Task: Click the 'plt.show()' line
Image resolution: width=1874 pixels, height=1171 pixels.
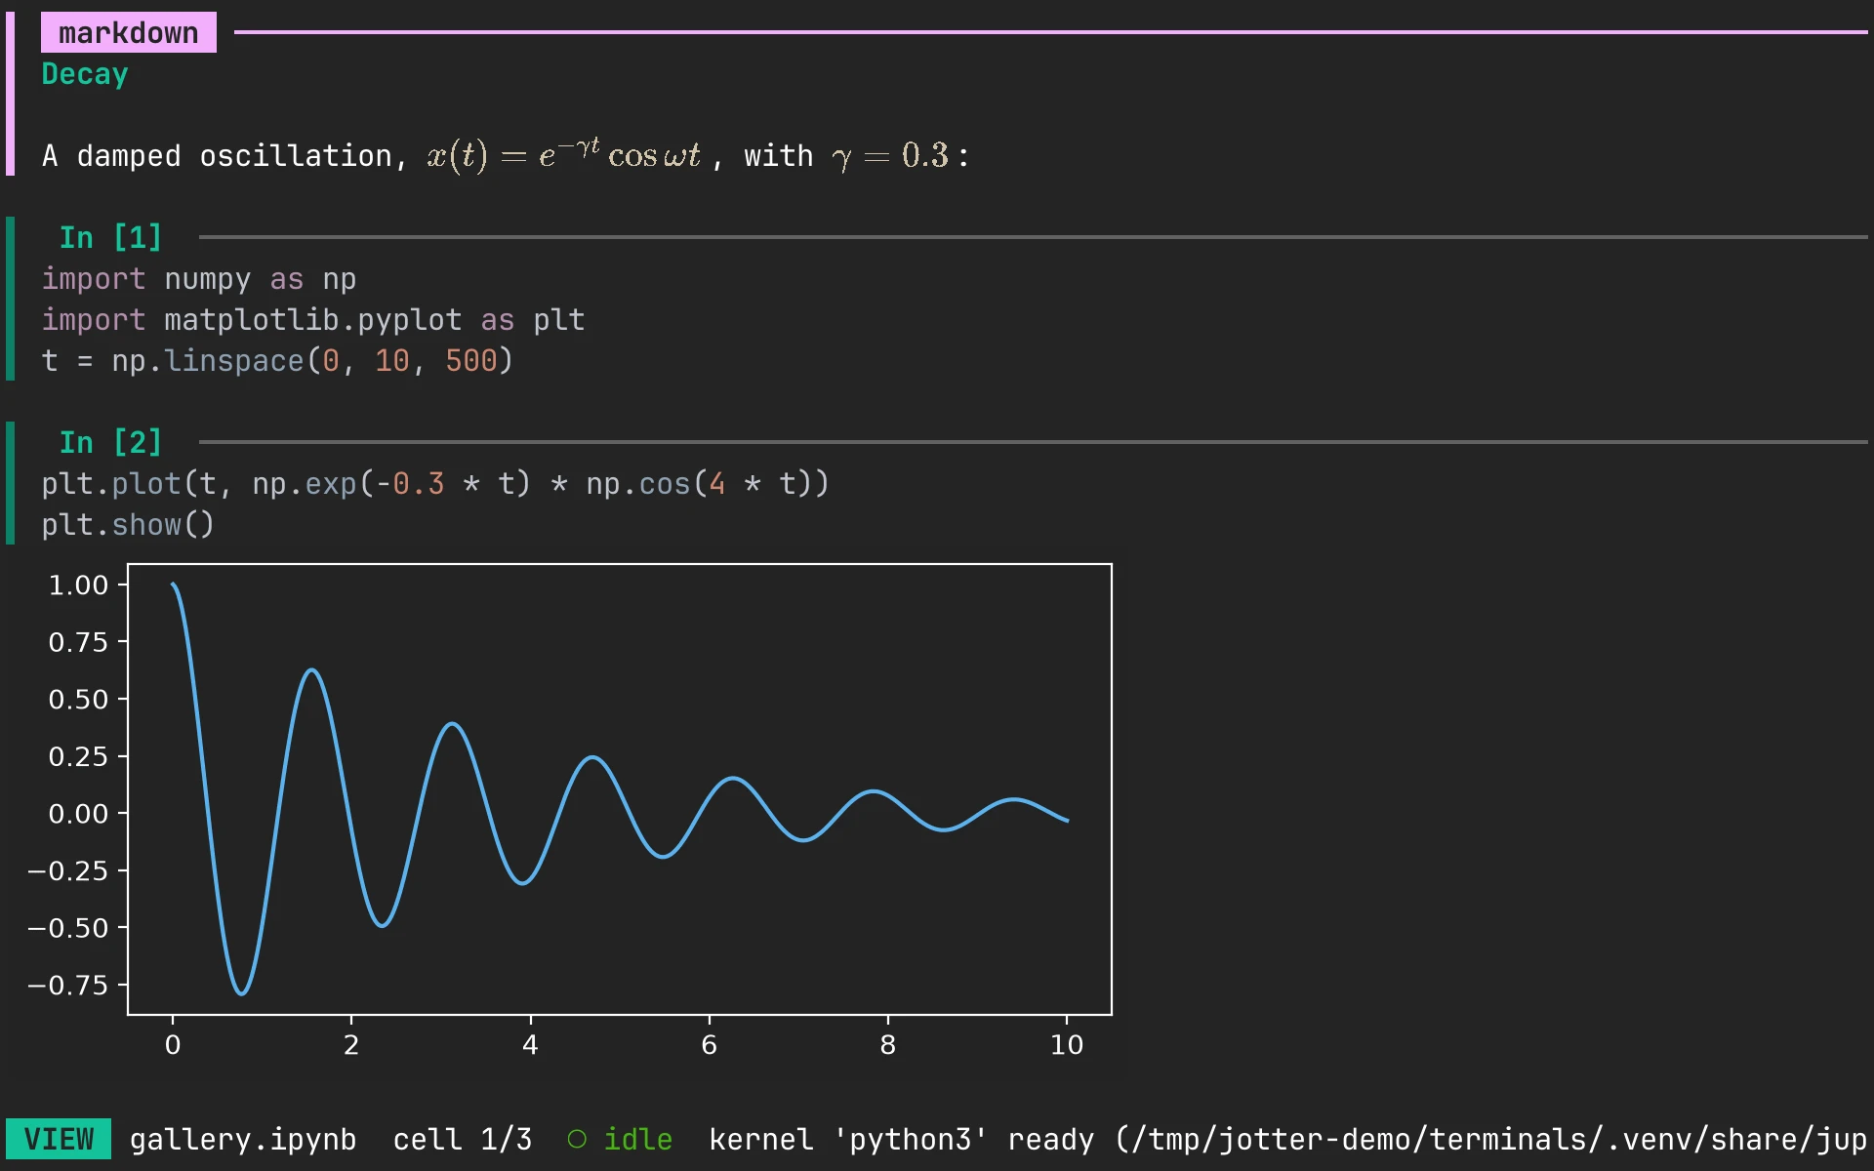Action: pos(128,525)
